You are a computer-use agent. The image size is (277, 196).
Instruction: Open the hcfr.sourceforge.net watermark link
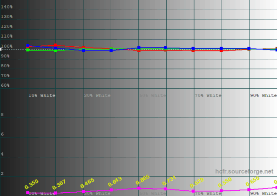244,171
